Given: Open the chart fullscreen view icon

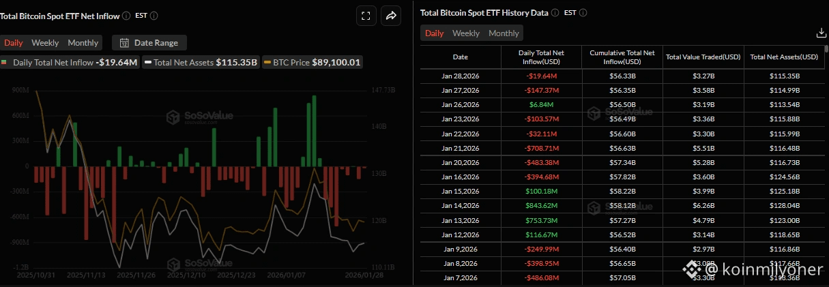Looking at the screenshot, I should pos(365,16).
